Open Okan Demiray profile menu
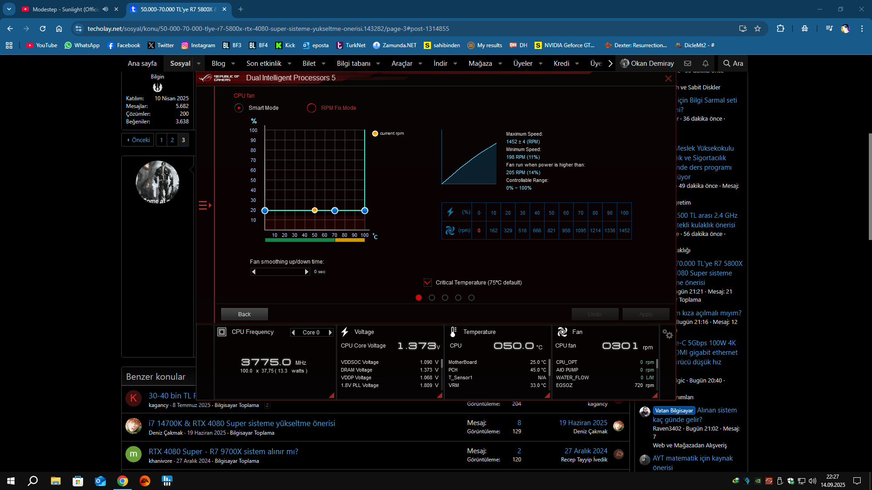872x490 pixels. coord(647,64)
